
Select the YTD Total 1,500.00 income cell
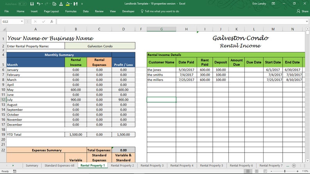[x=76, y=135]
